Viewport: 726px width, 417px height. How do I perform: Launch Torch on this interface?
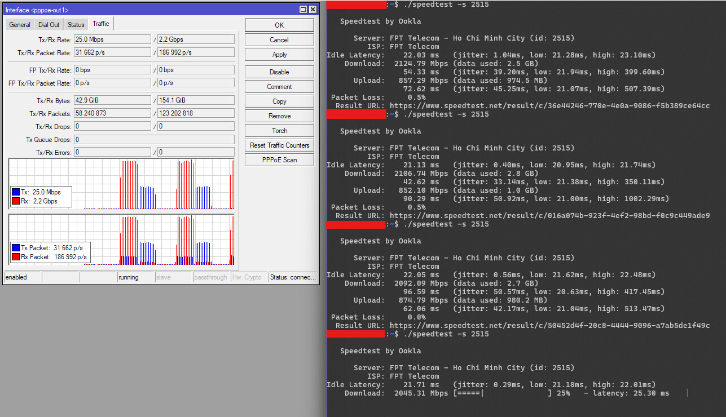pos(279,131)
